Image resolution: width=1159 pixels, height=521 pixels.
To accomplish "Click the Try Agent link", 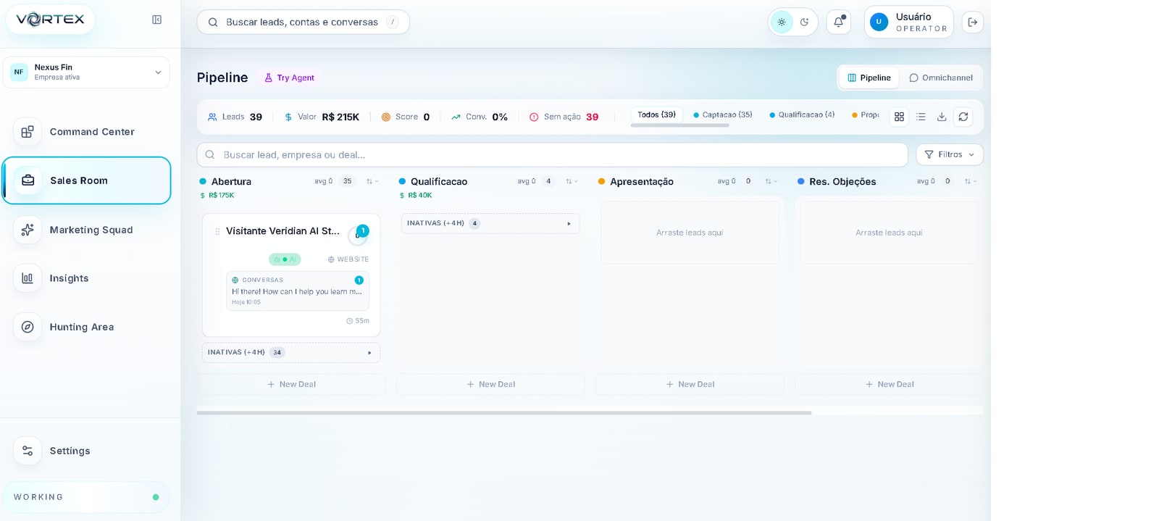I will (x=289, y=78).
